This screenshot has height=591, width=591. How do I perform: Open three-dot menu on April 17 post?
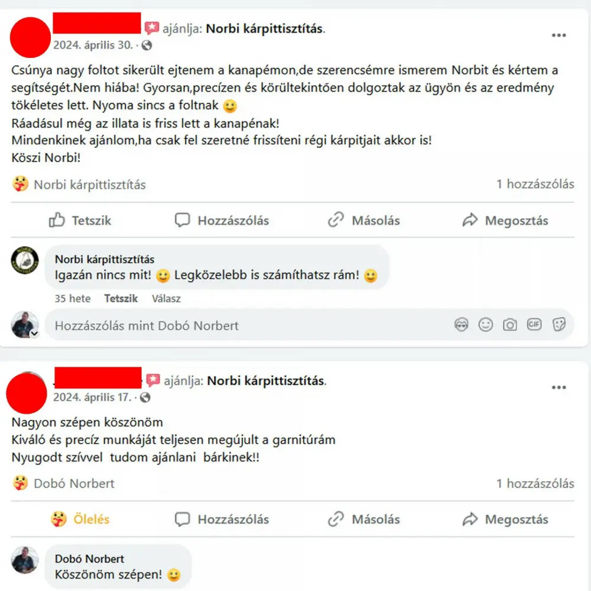click(558, 388)
